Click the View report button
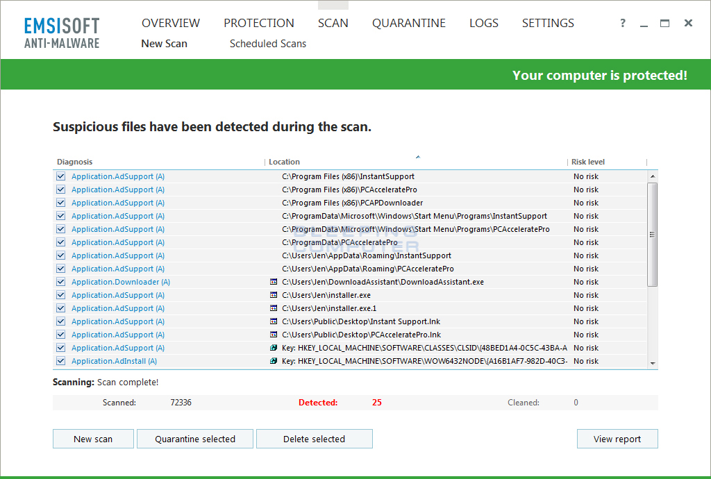711x479 pixels. (617, 438)
